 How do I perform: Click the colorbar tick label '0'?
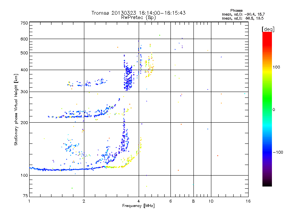click(273, 110)
